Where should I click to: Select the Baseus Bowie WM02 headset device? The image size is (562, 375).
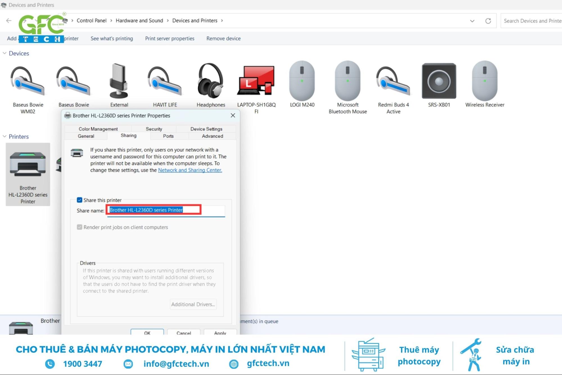point(28,82)
